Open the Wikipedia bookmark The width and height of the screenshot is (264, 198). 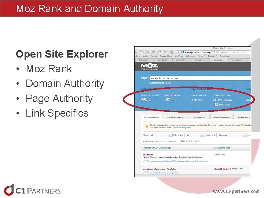pyautogui.click(x=190, y=56)
